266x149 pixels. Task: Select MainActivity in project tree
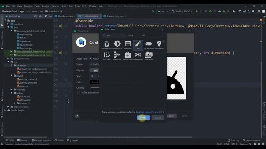[26, 34]
